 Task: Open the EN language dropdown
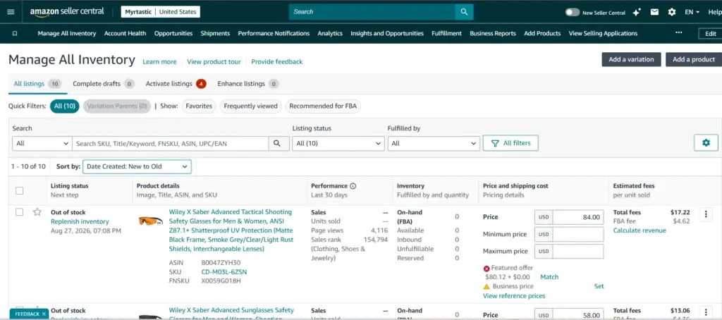[x=692, y=13]
